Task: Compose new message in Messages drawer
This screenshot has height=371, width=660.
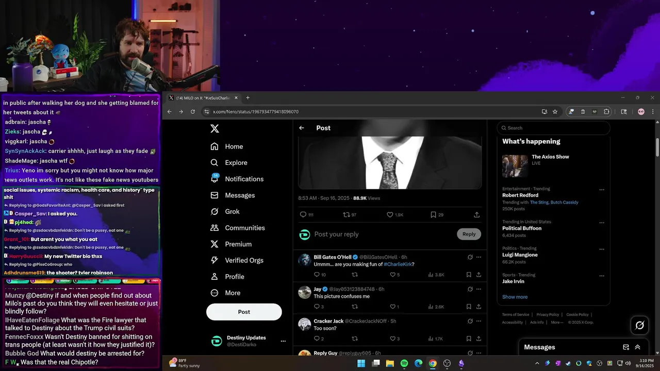Action: pos(626,347)
